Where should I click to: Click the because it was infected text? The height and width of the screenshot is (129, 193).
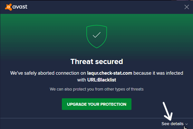click(x=158, y=73)
